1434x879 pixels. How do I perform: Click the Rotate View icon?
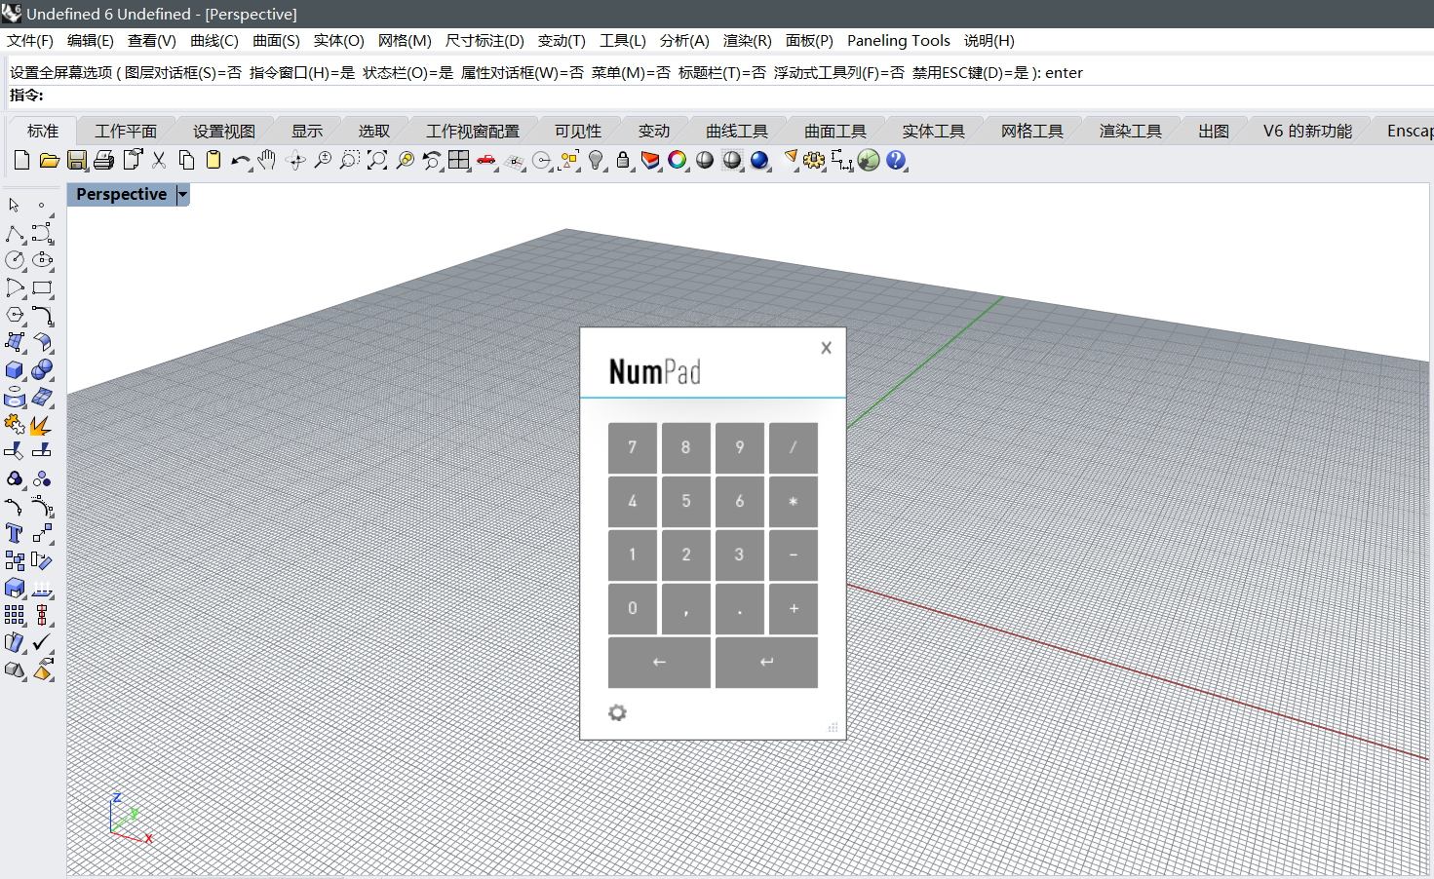[x=295, y=161]
